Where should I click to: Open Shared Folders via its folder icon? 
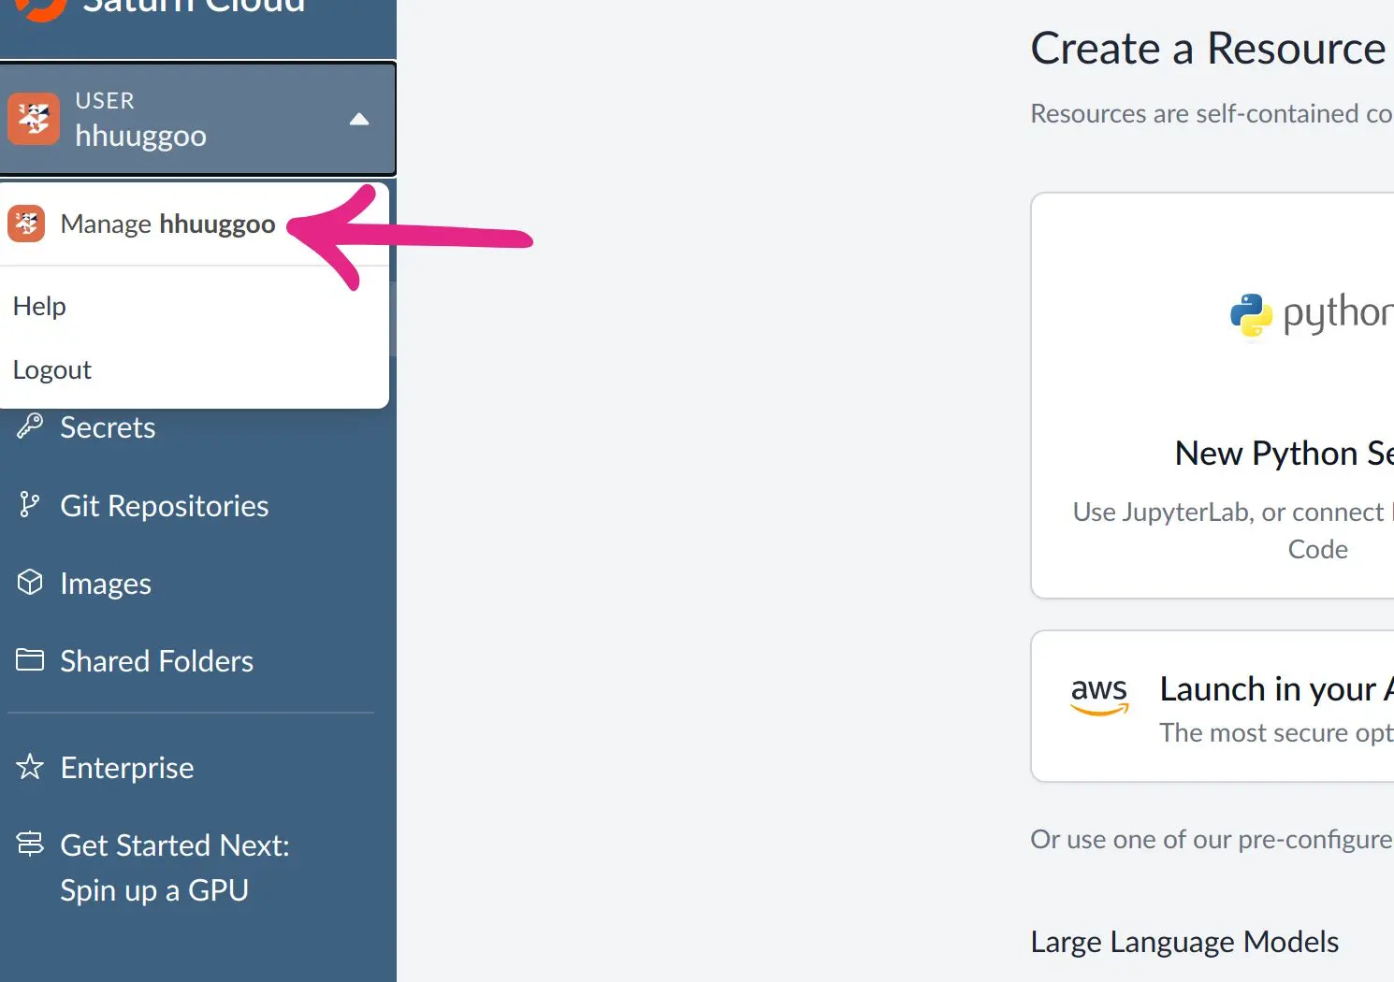click(31, 659)
